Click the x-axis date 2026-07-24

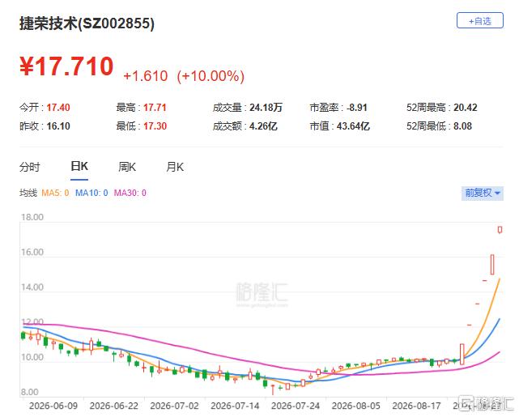point(296,406)
